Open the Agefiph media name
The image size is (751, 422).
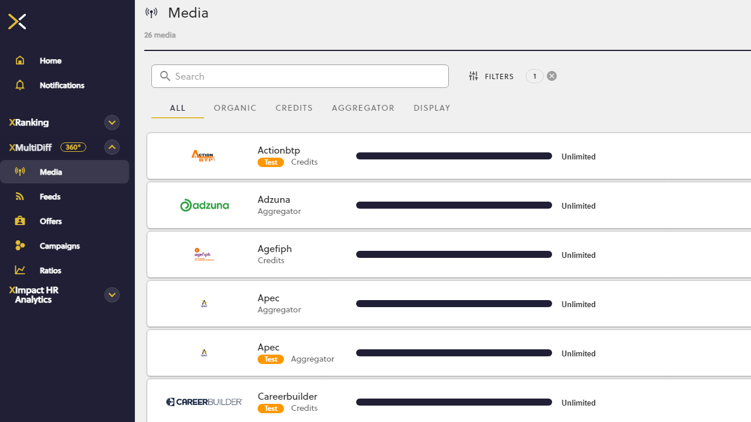[275, 249]
